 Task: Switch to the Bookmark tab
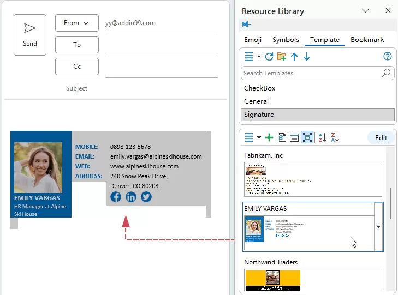pos(367,40)
